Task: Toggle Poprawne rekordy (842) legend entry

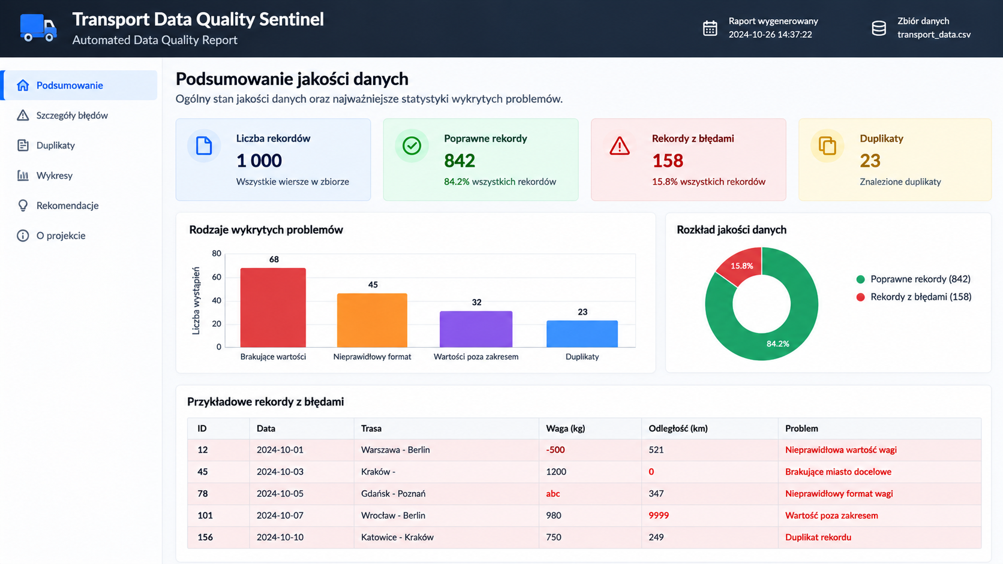Action: click(913, 279)
